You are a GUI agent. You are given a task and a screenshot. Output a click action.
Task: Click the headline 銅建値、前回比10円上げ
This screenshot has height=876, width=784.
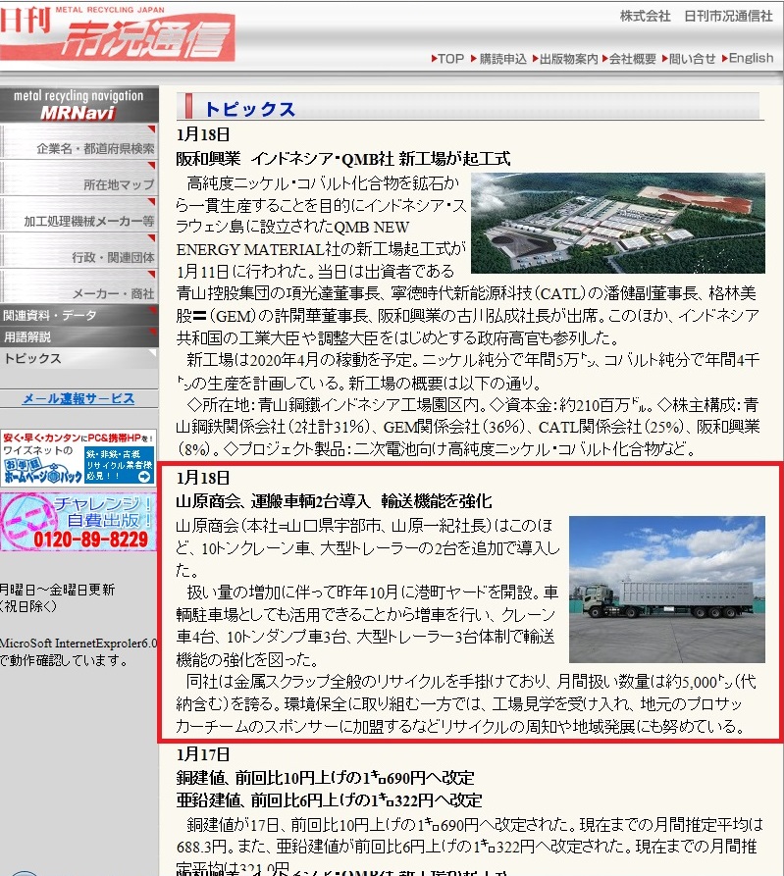(325, 778)
